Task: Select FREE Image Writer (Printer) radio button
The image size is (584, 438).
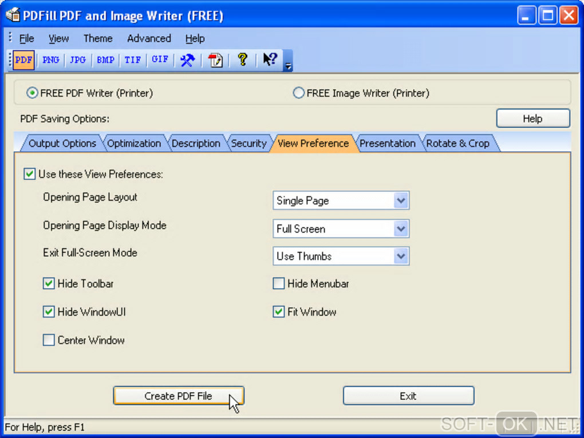Action: [x=298, y=93]
